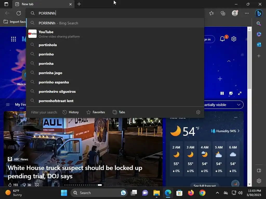Click the edit background icon
This screenshot has height=199, width=266.
(x=231, y=93)
